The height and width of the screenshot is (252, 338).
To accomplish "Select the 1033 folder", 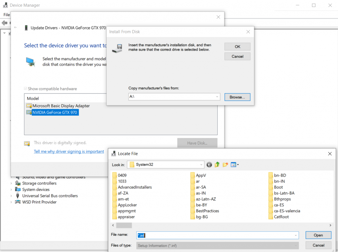I will (119, 181).
